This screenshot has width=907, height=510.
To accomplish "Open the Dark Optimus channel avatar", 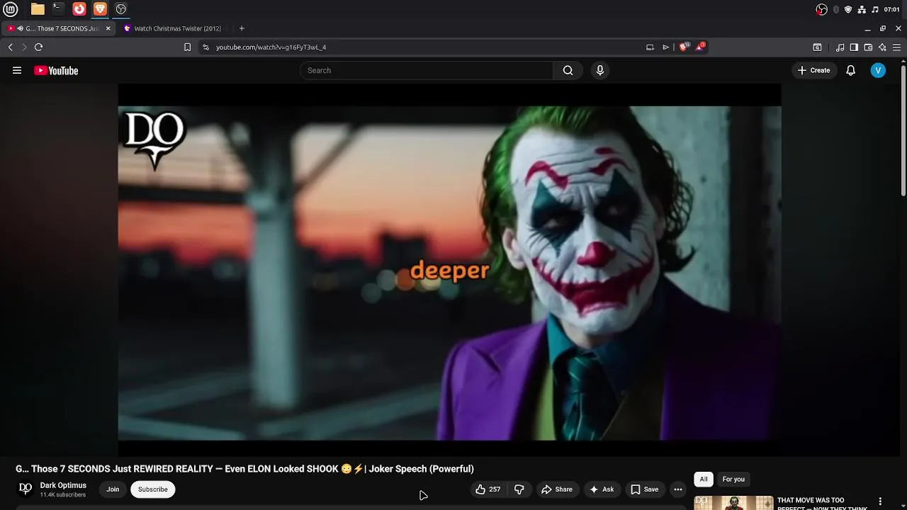I will tap(26, 489).
